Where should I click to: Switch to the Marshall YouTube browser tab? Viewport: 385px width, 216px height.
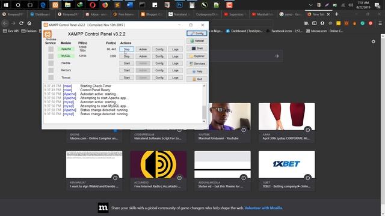(263, 14)
